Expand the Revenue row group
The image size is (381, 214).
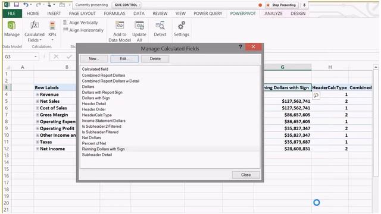point(38,95)
